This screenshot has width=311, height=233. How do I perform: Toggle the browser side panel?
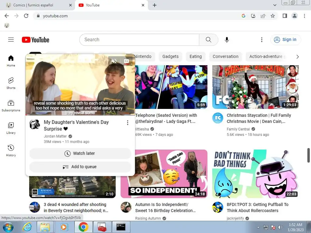click(x=285, y=16)
